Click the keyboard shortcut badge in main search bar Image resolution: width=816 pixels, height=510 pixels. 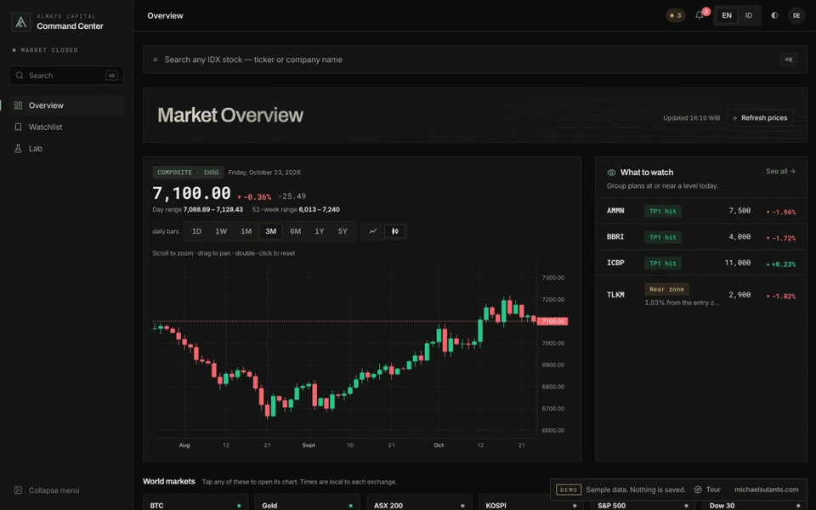point(789,59)
